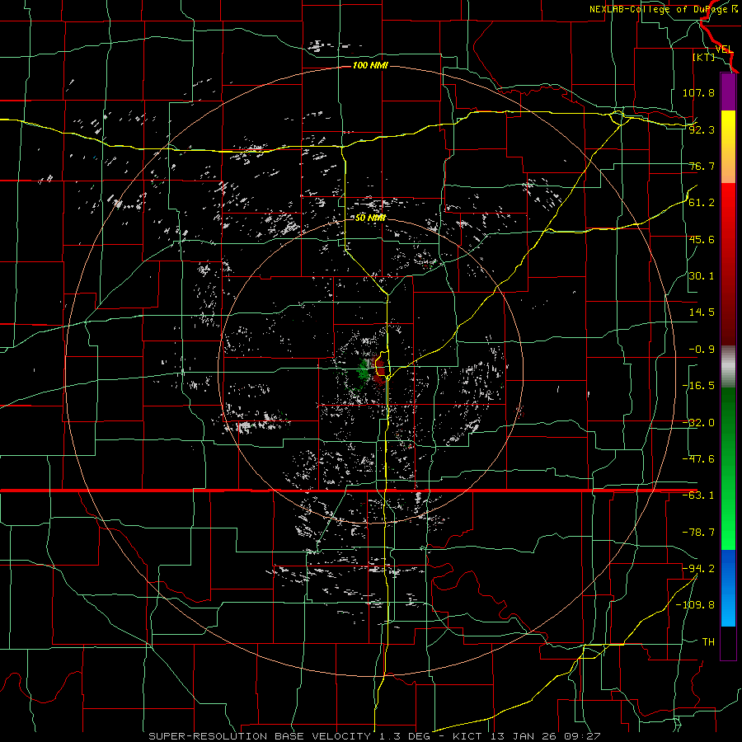Click the -32.0 velocity scale value
Image resolution: width=742 pixels, height=742 pixels.
pyautogui.click(x=698, y=423)
